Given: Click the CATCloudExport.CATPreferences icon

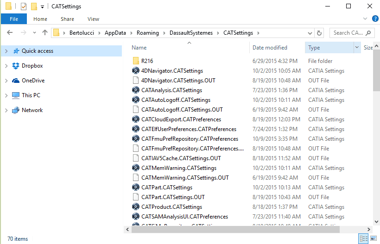Looking at the screenshot, I should click(x=136, y=119).
